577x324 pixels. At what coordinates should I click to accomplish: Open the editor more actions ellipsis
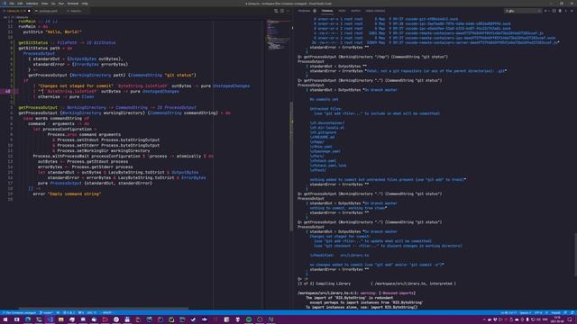click(288, 11)
